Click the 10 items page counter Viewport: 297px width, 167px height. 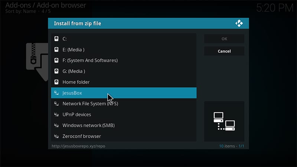[232, 146]
